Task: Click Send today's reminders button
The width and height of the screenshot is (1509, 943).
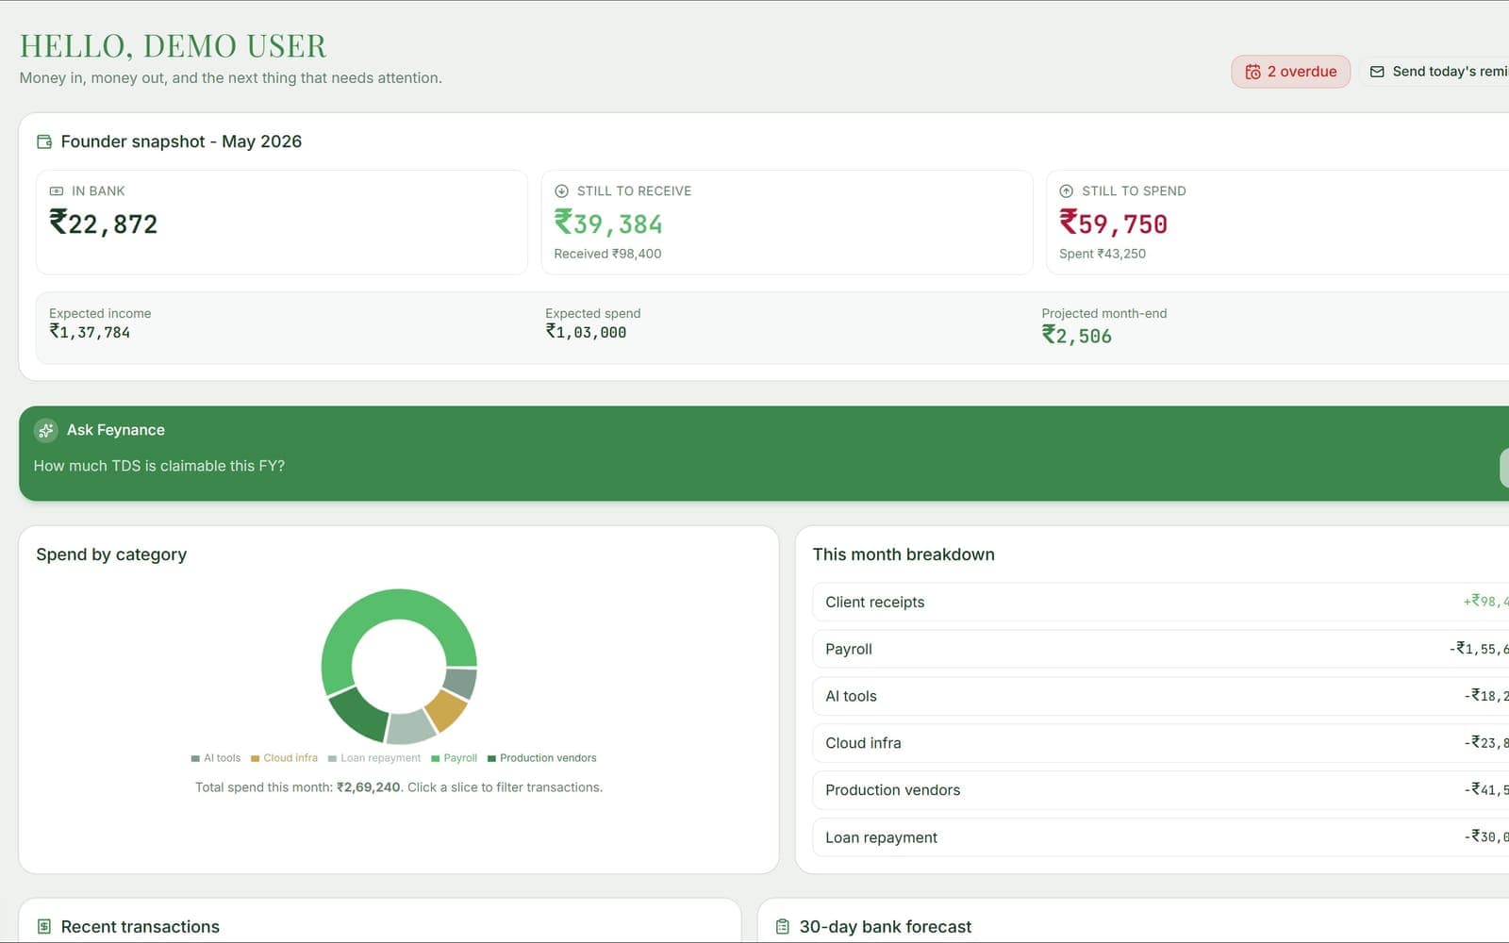Action: [1434, 72]
